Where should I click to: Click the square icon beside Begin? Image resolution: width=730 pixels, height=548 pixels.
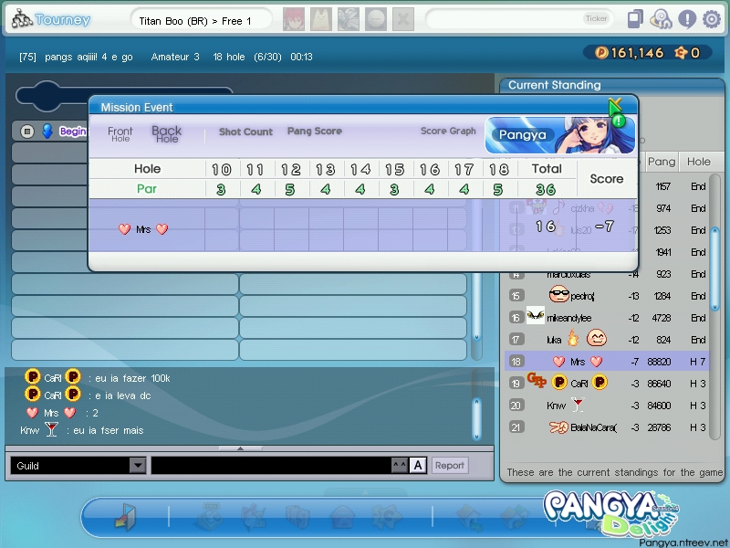(x=27, y=132)
